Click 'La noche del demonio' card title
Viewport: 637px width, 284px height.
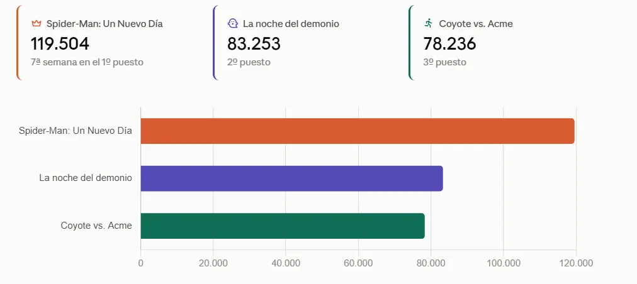[291, 24]
